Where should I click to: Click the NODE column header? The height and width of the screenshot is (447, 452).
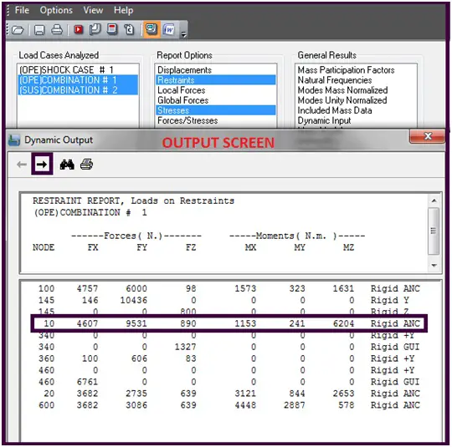click(44, 247)
